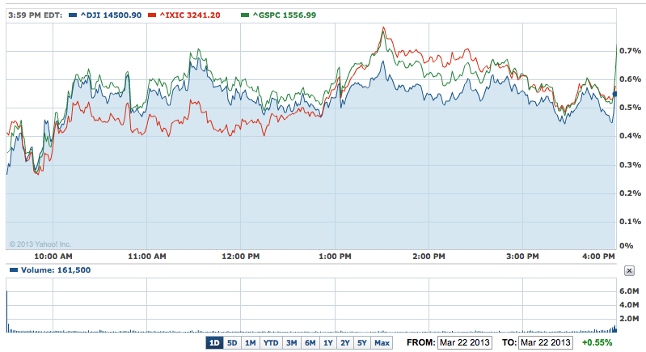
Task: Choose the 1M range button
Action: (250, 343)
